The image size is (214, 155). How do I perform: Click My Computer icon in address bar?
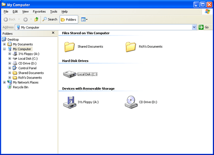pyautogui.click(x=18, y=27)
